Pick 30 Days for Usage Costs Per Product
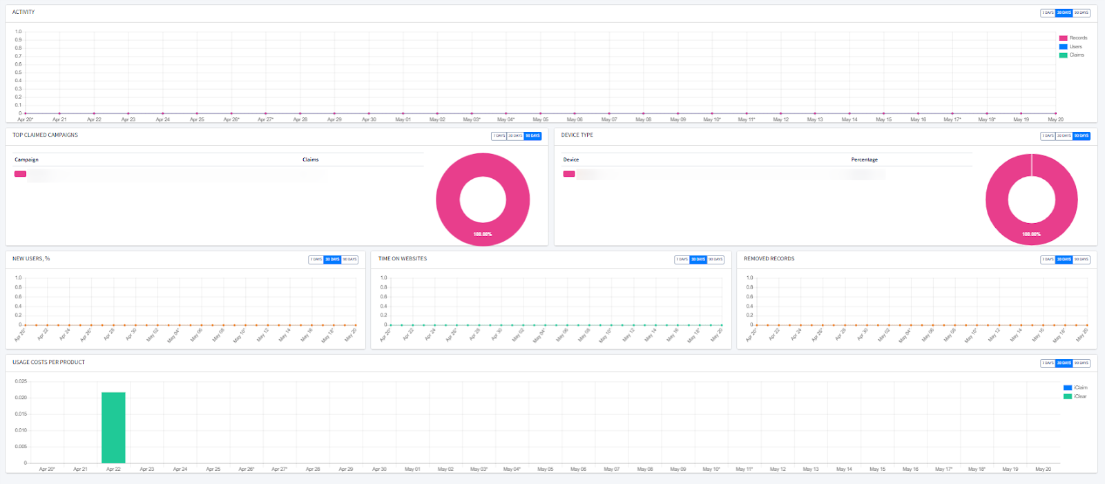Viewport: 1105px width, 484px height. 1064,363
